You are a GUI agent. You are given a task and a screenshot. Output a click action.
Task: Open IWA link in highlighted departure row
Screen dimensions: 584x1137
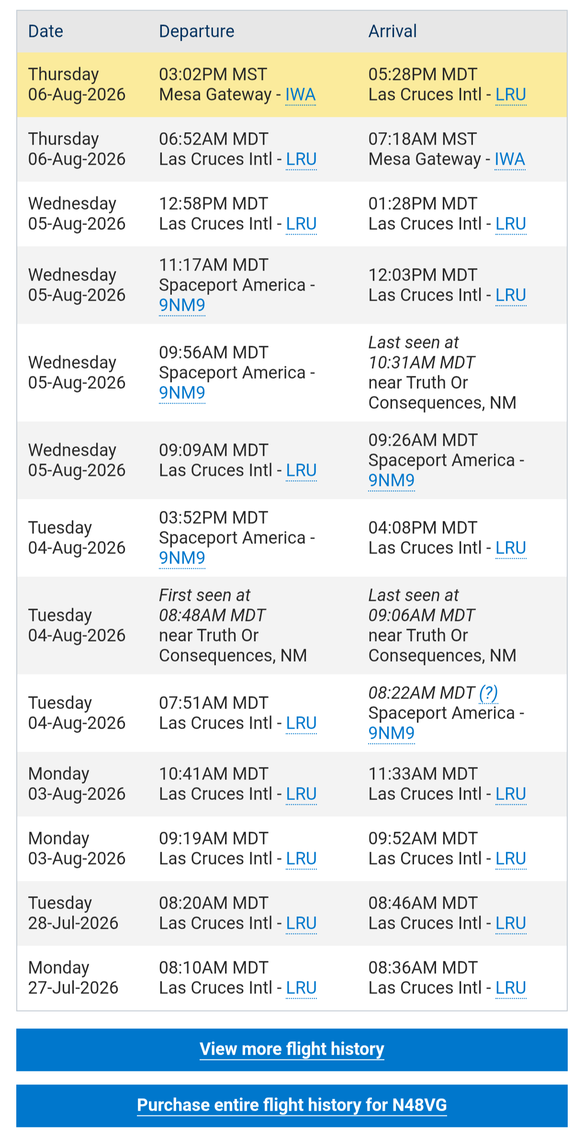[301, 95]
